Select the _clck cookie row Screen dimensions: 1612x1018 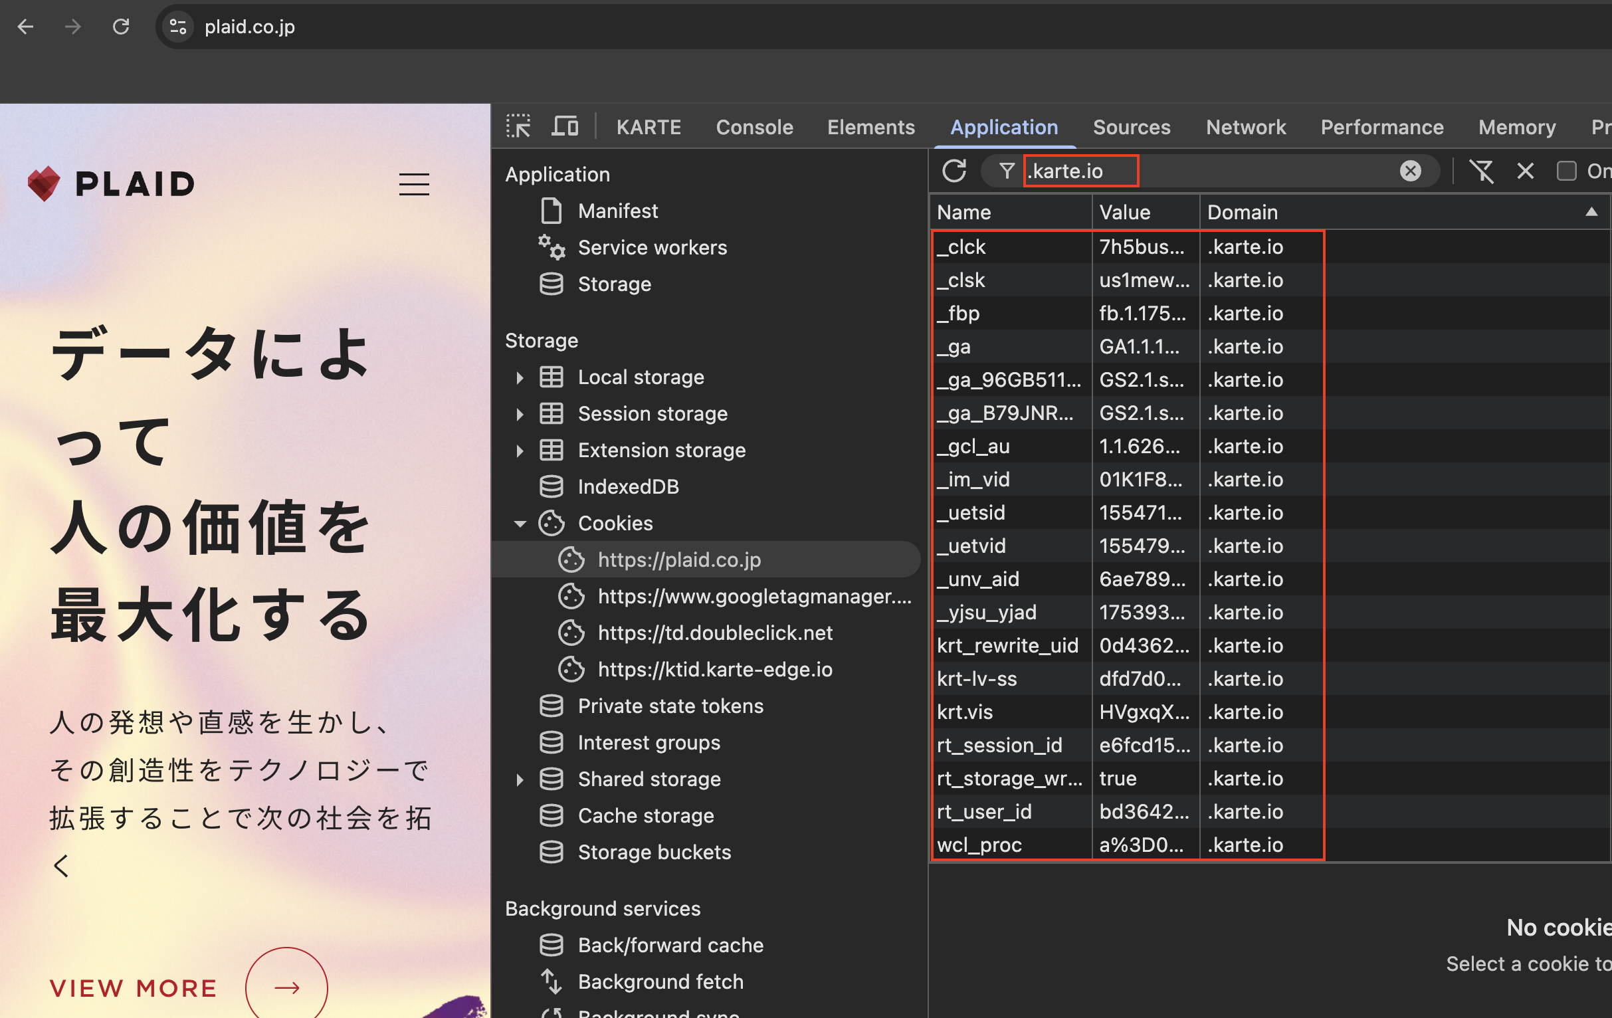(1269, 247)
